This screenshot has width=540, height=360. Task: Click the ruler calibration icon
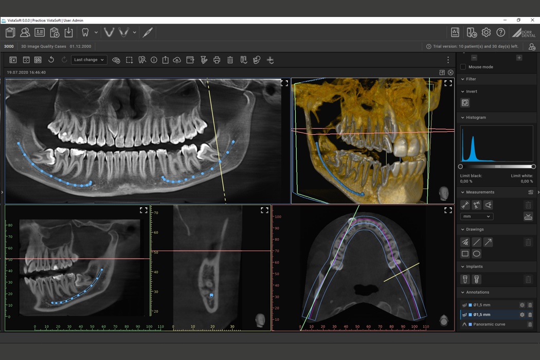(528, 217)
